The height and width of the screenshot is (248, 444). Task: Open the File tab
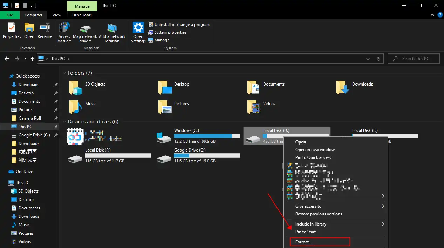(10, 15)
